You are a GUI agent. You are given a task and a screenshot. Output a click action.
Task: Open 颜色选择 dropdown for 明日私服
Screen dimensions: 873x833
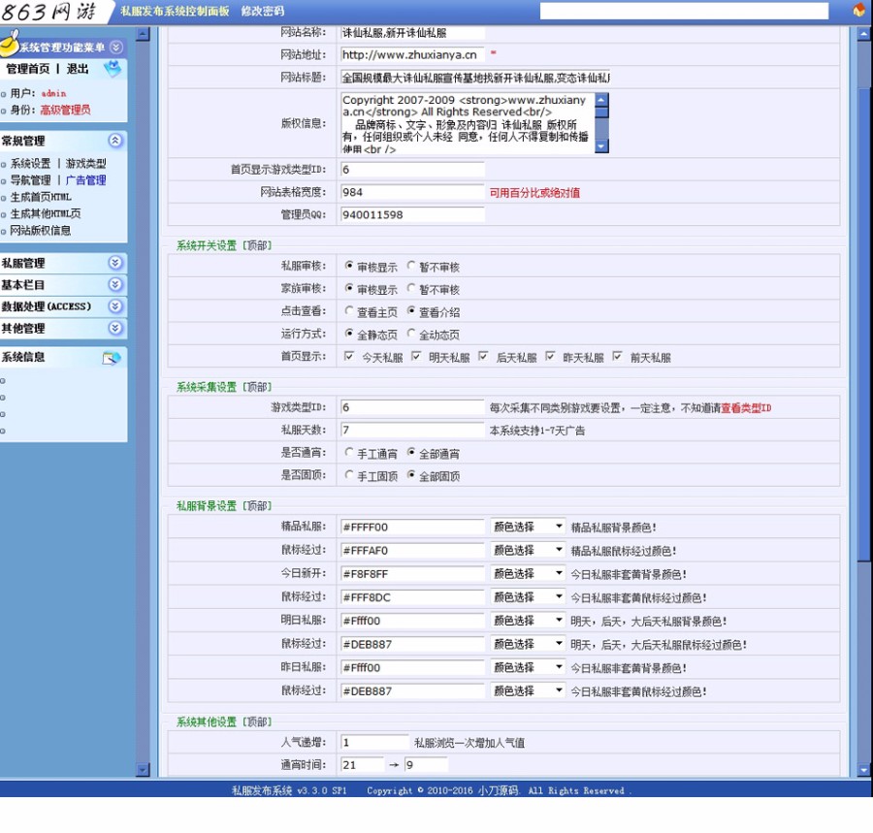coord(528,620)
